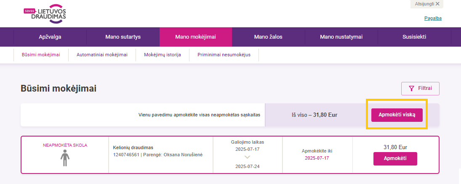Click the policy number 1240746561 line

click(x=158, y=155)
